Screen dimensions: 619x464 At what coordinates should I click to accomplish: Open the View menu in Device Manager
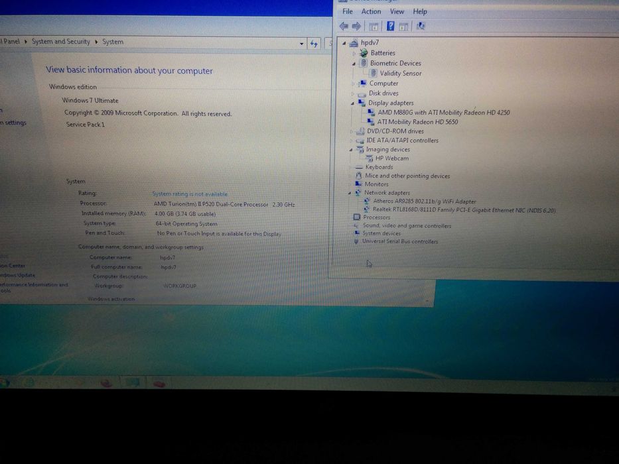[397, 11]
